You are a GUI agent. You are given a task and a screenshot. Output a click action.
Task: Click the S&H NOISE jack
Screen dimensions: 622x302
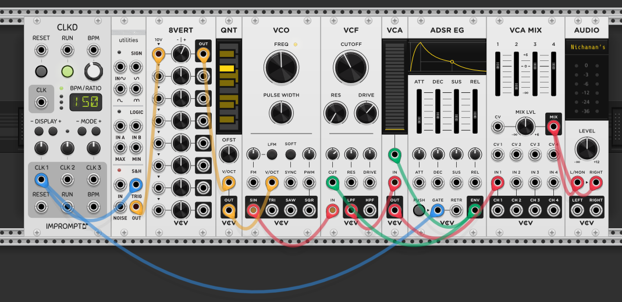(x=120, y=206)
